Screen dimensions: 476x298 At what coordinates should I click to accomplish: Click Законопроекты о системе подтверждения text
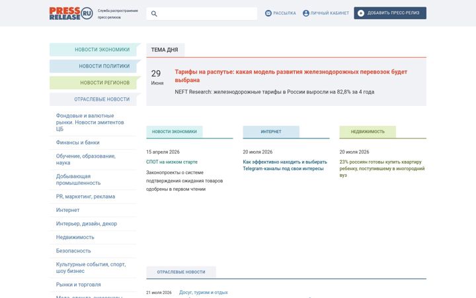pos(184,181)
